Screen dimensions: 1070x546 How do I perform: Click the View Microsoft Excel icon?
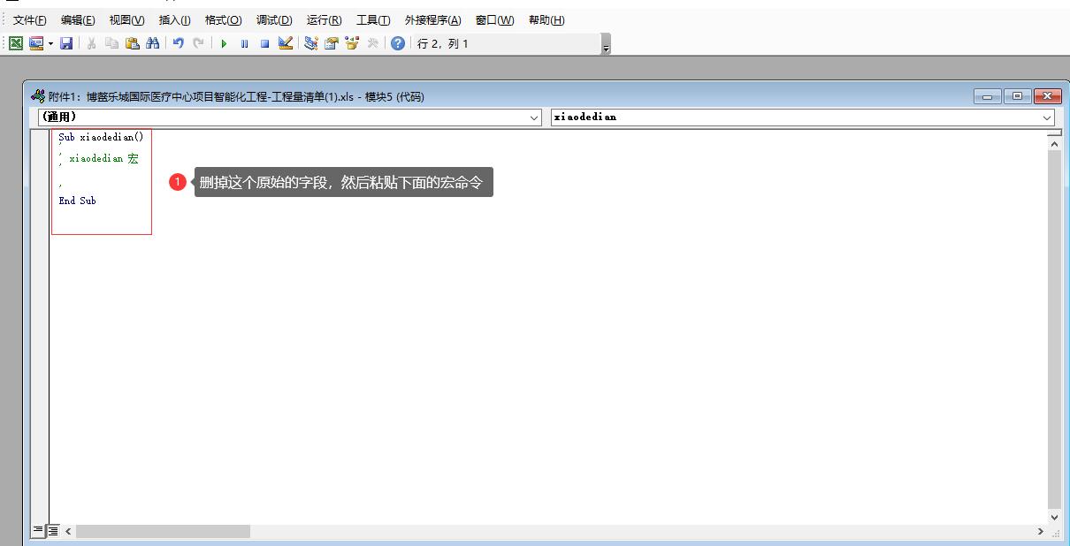[x=16, y=43]
